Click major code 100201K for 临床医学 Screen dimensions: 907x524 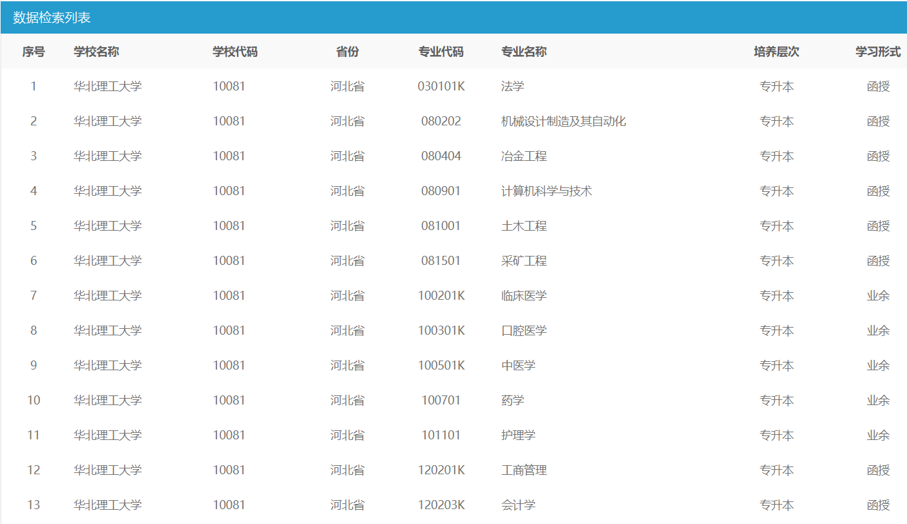point(441,296)
